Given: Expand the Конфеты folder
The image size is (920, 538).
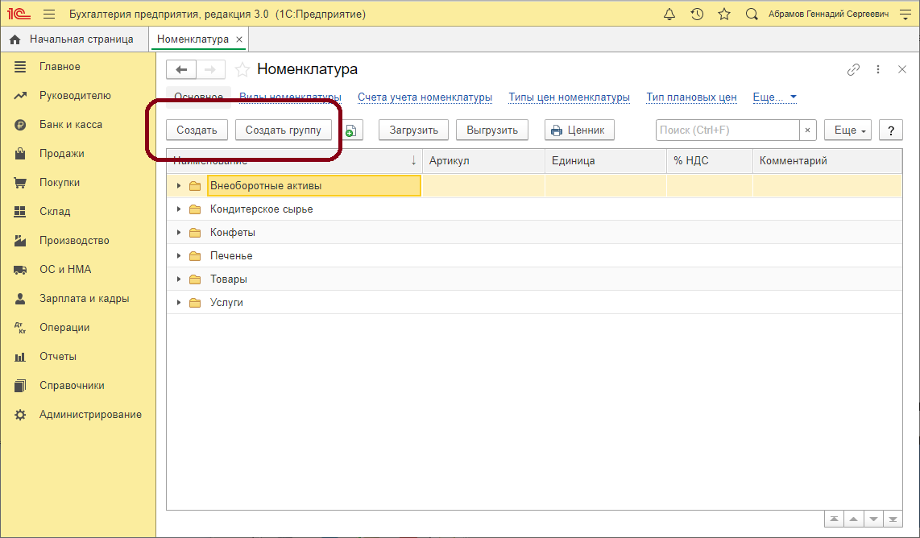Looking at the screenshot, I should pyautogui.click(x=179, y=233).
